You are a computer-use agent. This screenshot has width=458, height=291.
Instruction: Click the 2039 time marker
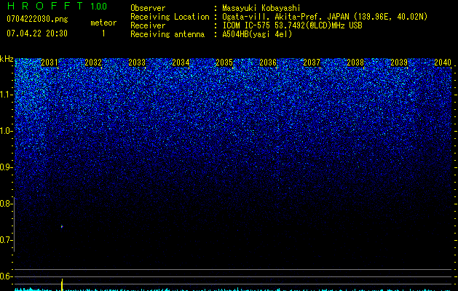[399, 63]
